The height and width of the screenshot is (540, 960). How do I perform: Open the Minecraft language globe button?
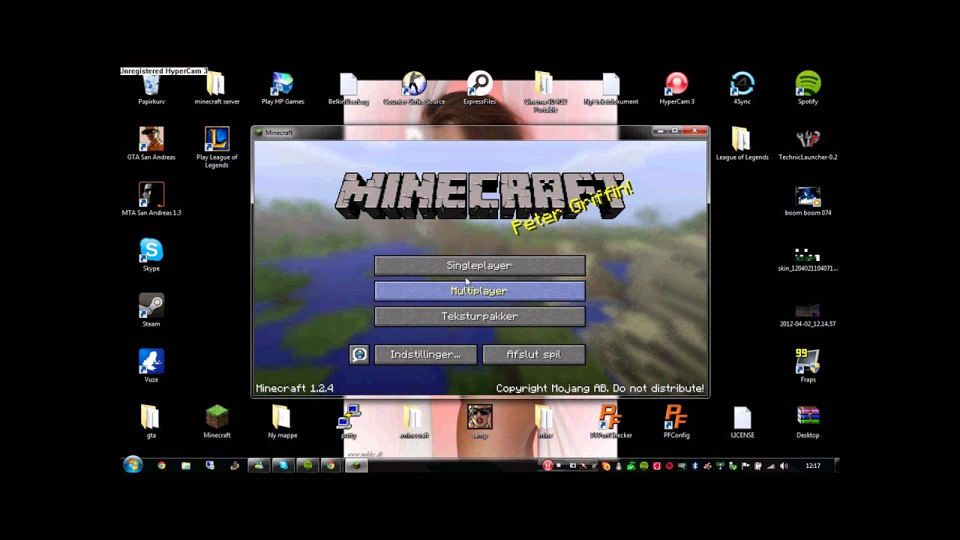[359, 355]
